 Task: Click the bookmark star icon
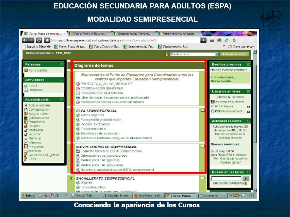click(47, 40)
